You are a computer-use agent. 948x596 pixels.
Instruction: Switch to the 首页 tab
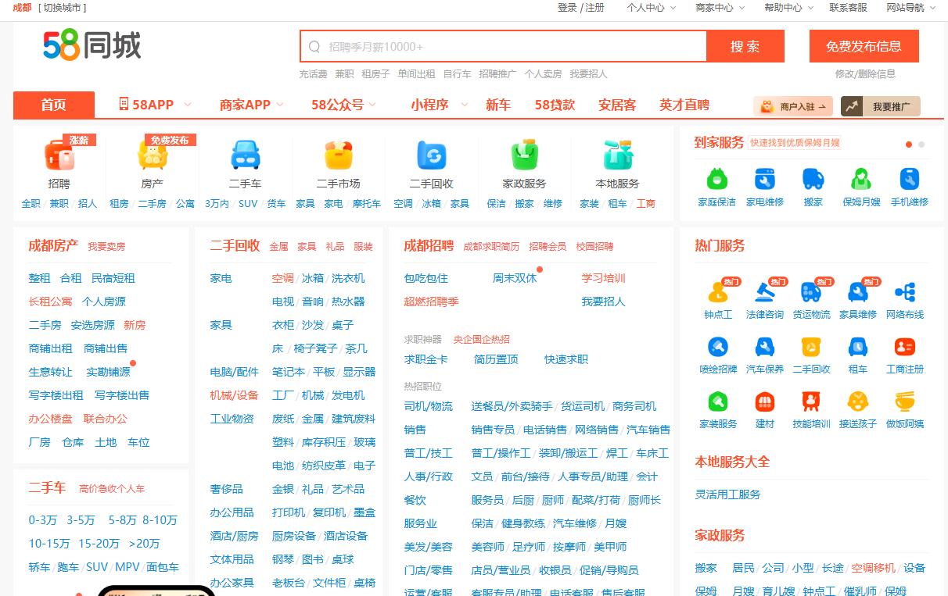(x=54, y=105)
